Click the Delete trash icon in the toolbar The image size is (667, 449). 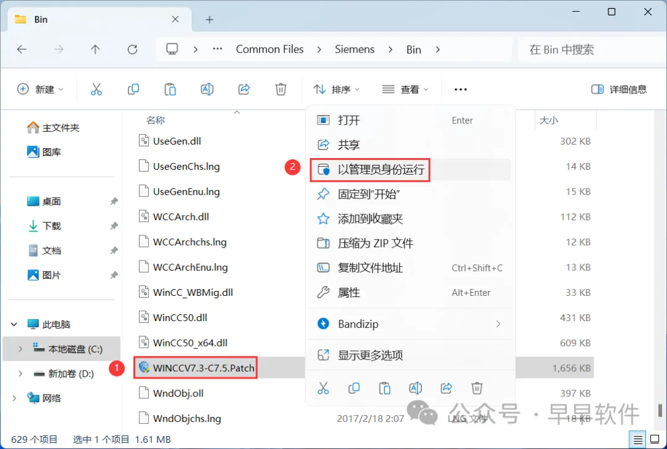281,90
